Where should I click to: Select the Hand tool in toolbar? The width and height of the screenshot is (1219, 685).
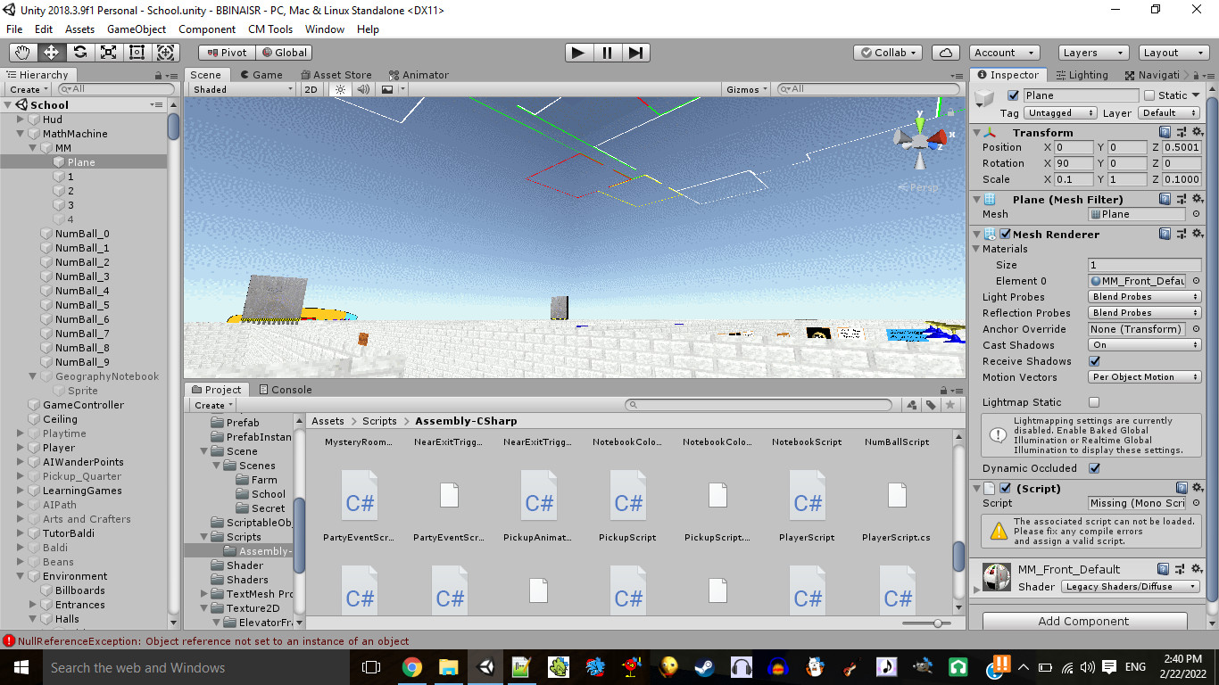click(22, 53)
